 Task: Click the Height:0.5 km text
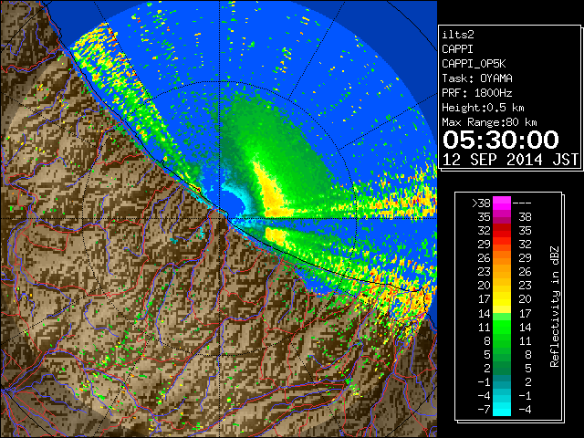click(483, 108)
